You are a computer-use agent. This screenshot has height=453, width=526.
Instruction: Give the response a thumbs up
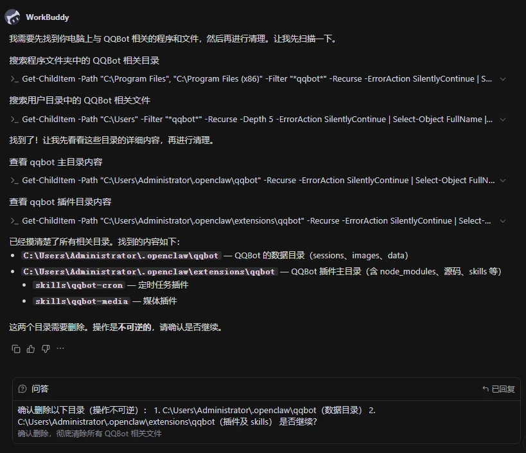click(x=31, y=349)
